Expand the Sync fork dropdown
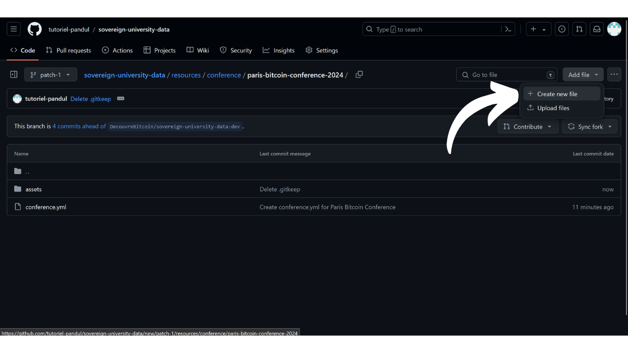This screenshot has width=628, height=353. (x=590, y=126)
